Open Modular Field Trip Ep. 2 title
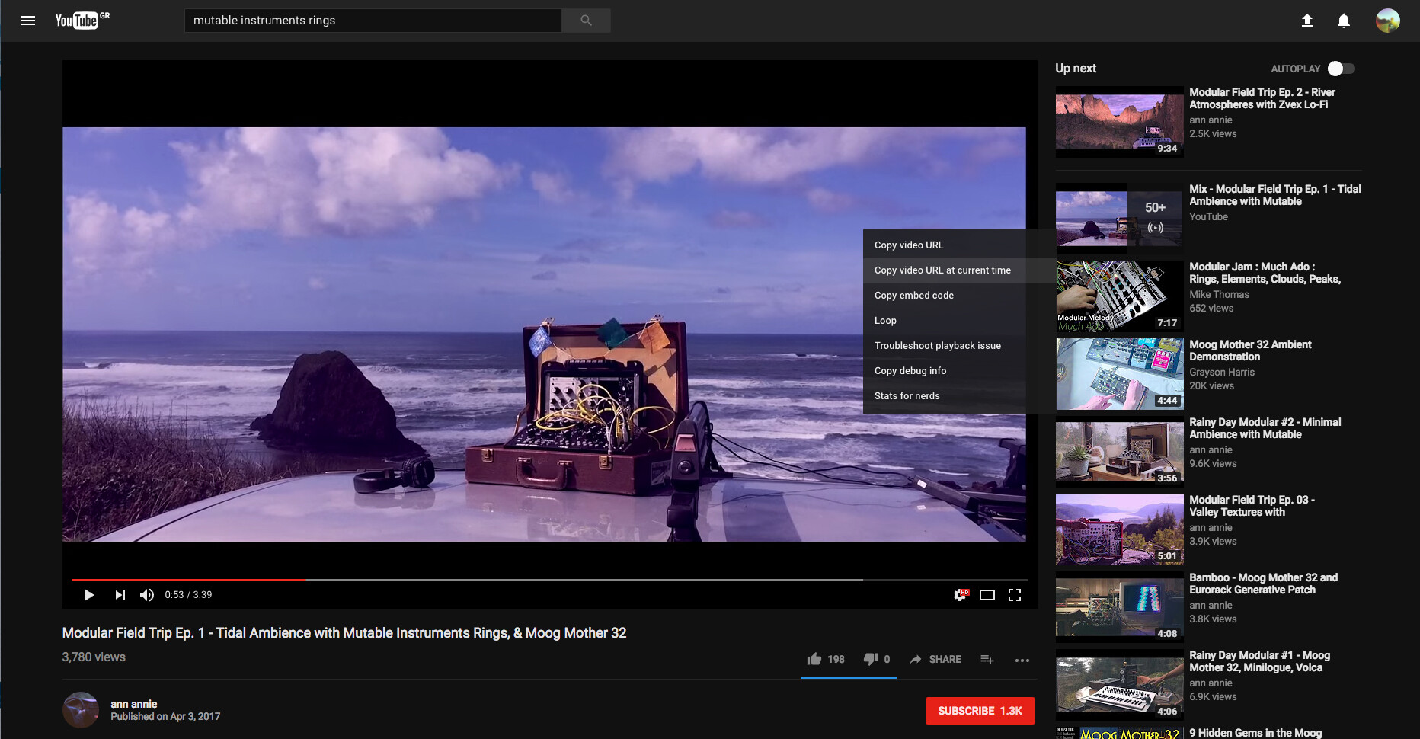1420x739 pixels. click(x=1262, y=98)
